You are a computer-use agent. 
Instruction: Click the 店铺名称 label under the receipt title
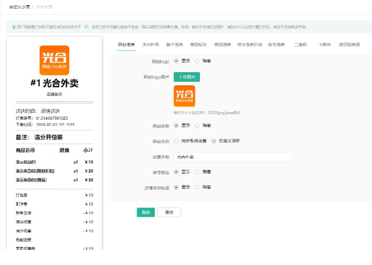coord(54,94)
